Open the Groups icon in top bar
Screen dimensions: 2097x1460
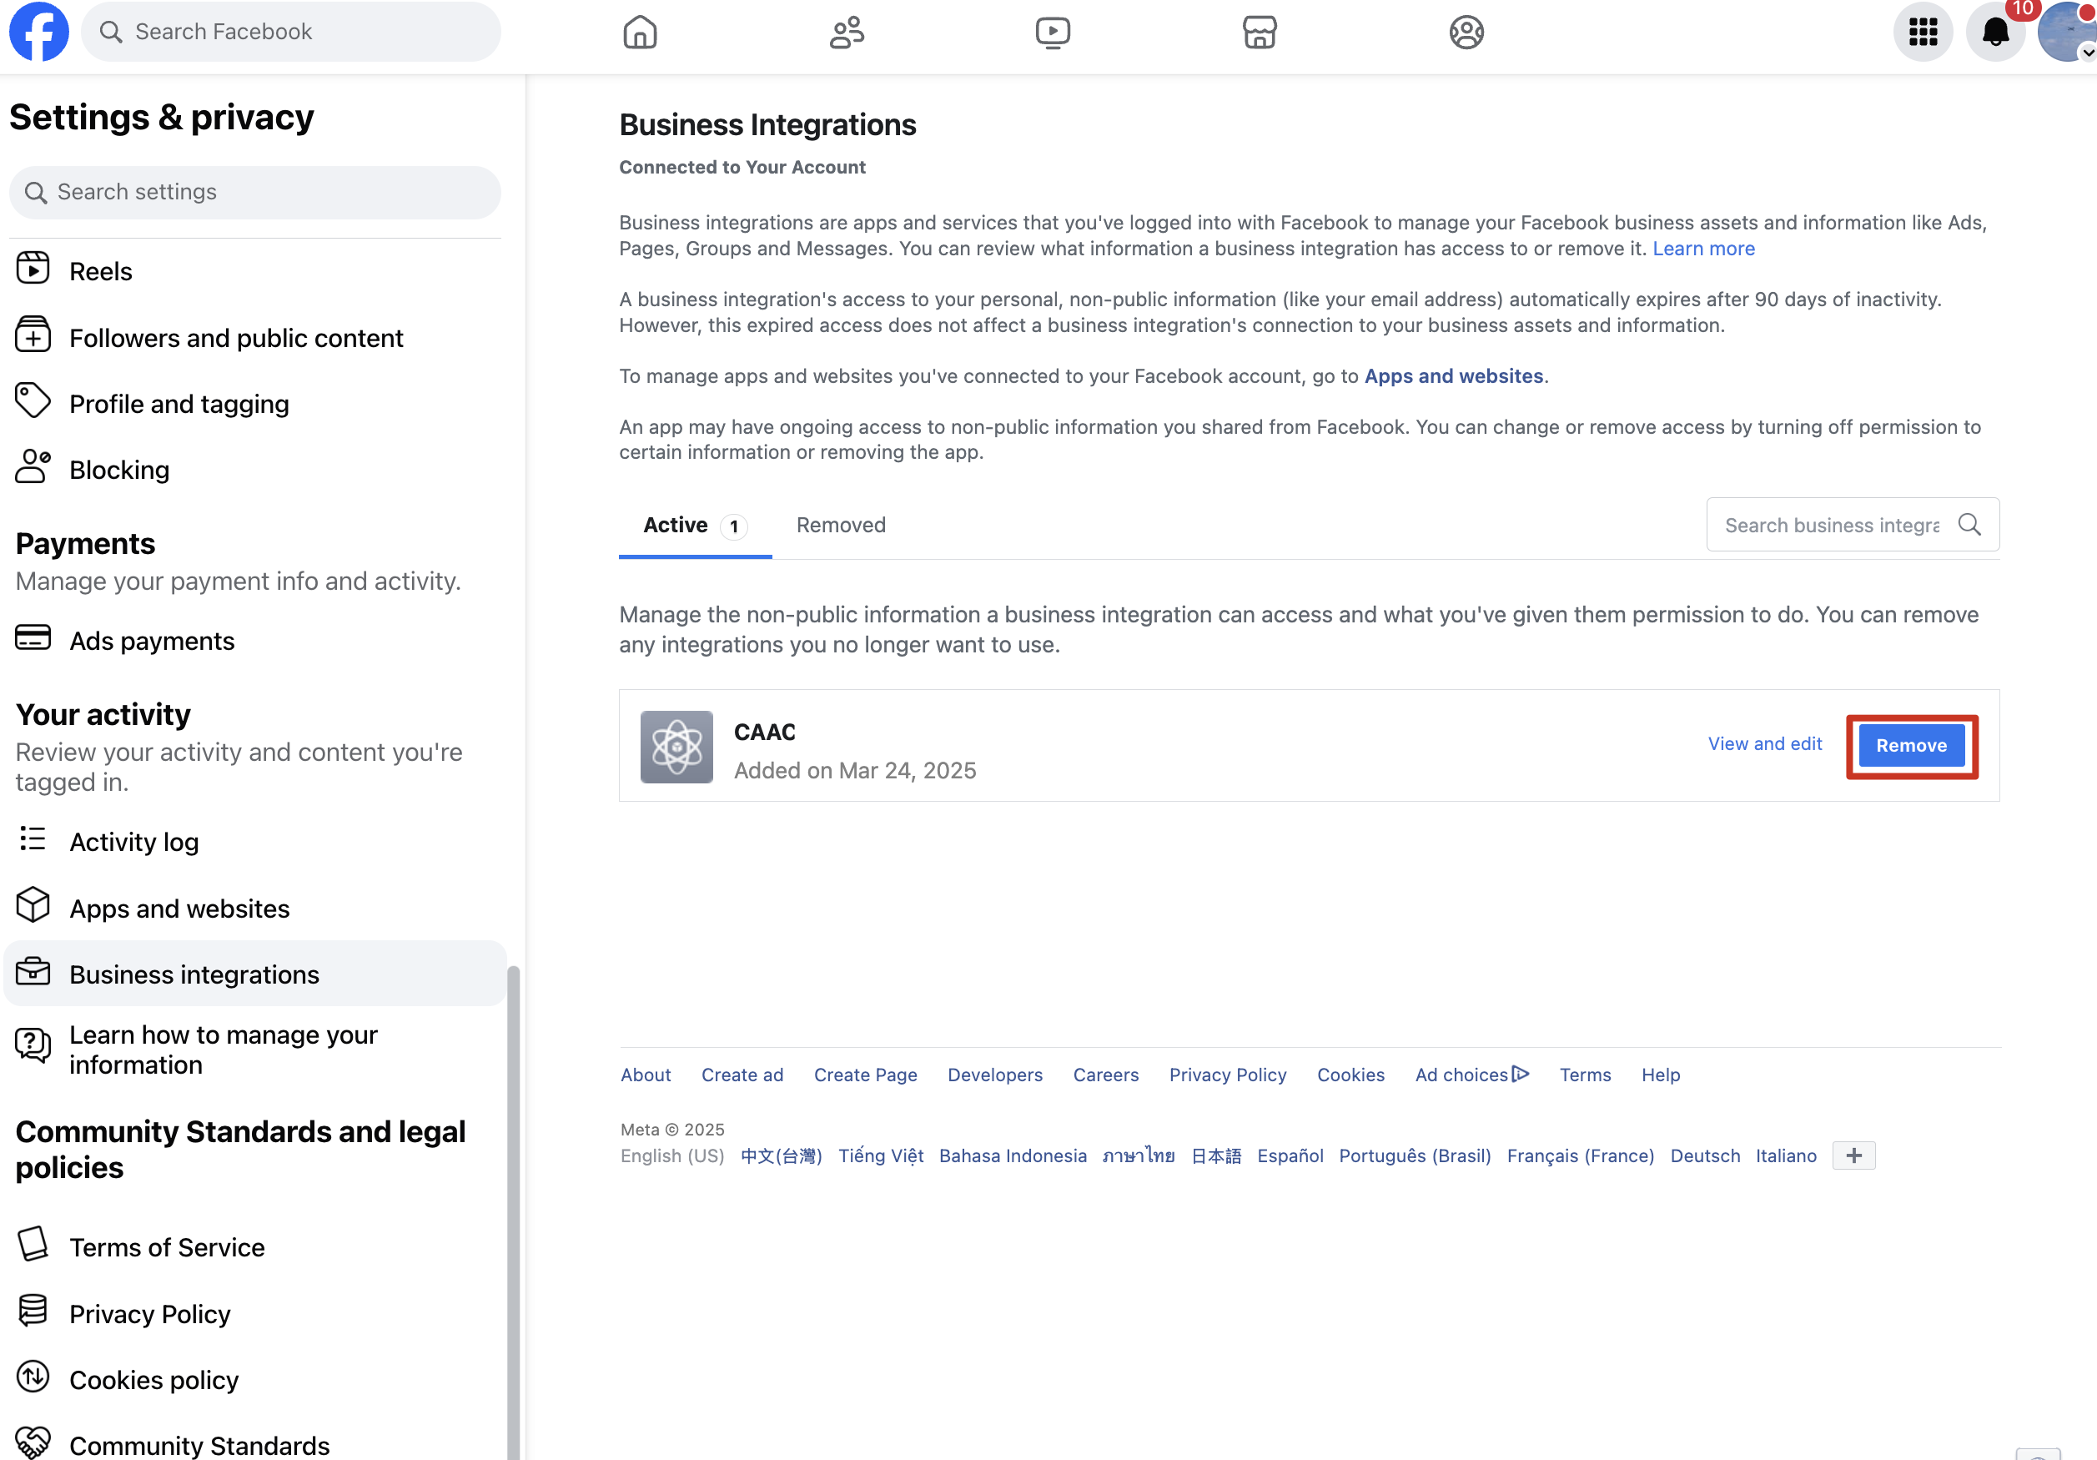[x=1466, y=33]
